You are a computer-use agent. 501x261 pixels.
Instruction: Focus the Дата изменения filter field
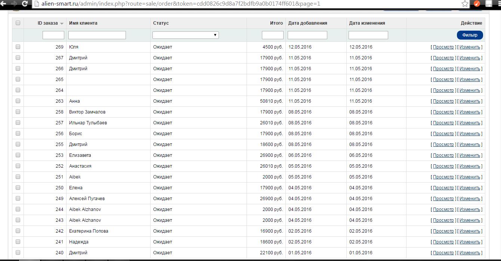click(368, 35)
